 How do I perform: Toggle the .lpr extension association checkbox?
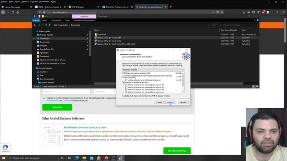(x=126, y=92)
